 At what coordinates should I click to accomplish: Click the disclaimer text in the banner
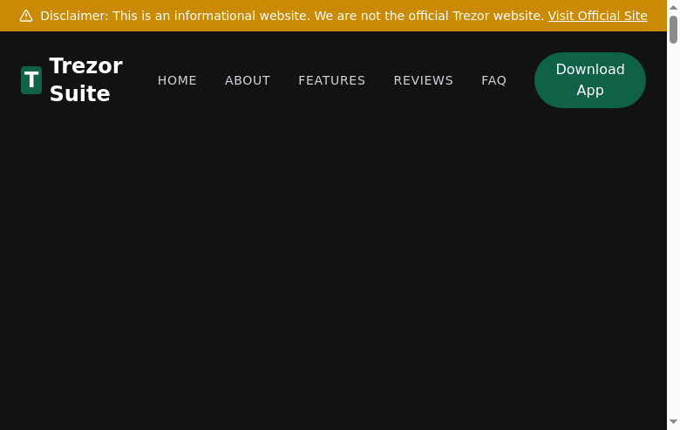point(292,16)
